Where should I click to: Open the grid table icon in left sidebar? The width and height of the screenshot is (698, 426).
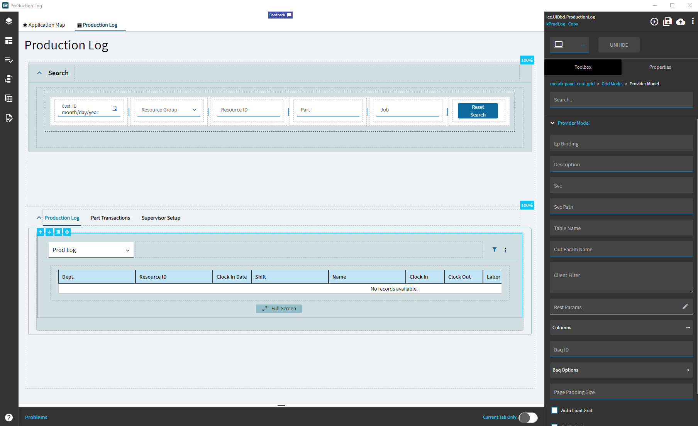[9, 98]
